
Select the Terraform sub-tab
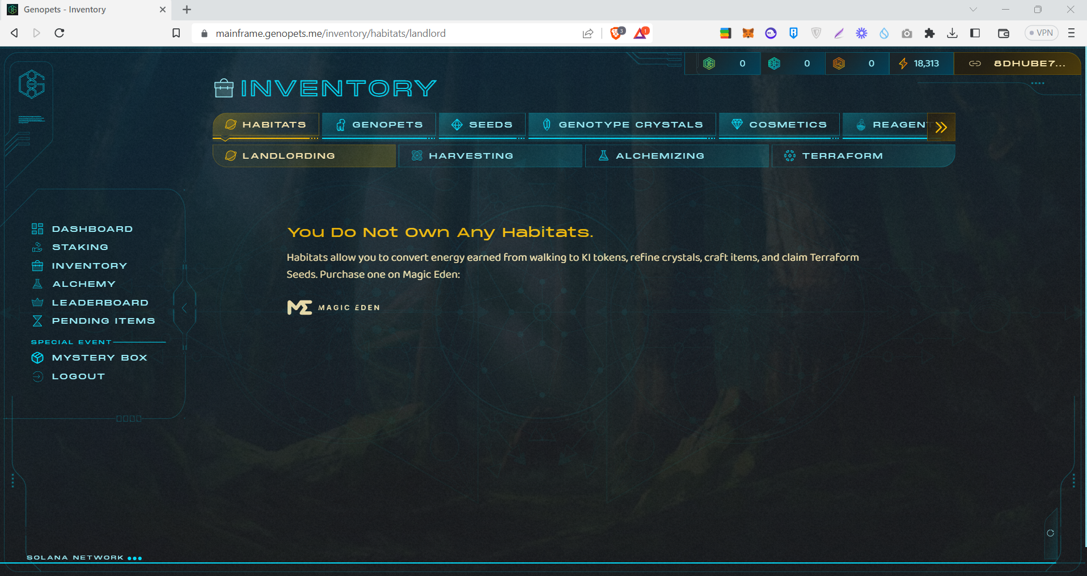[x=863, y=156]
